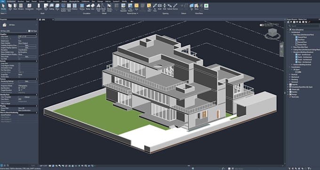Pick the By Face opening tool
The image size is (320, 170).
[155, 7]
